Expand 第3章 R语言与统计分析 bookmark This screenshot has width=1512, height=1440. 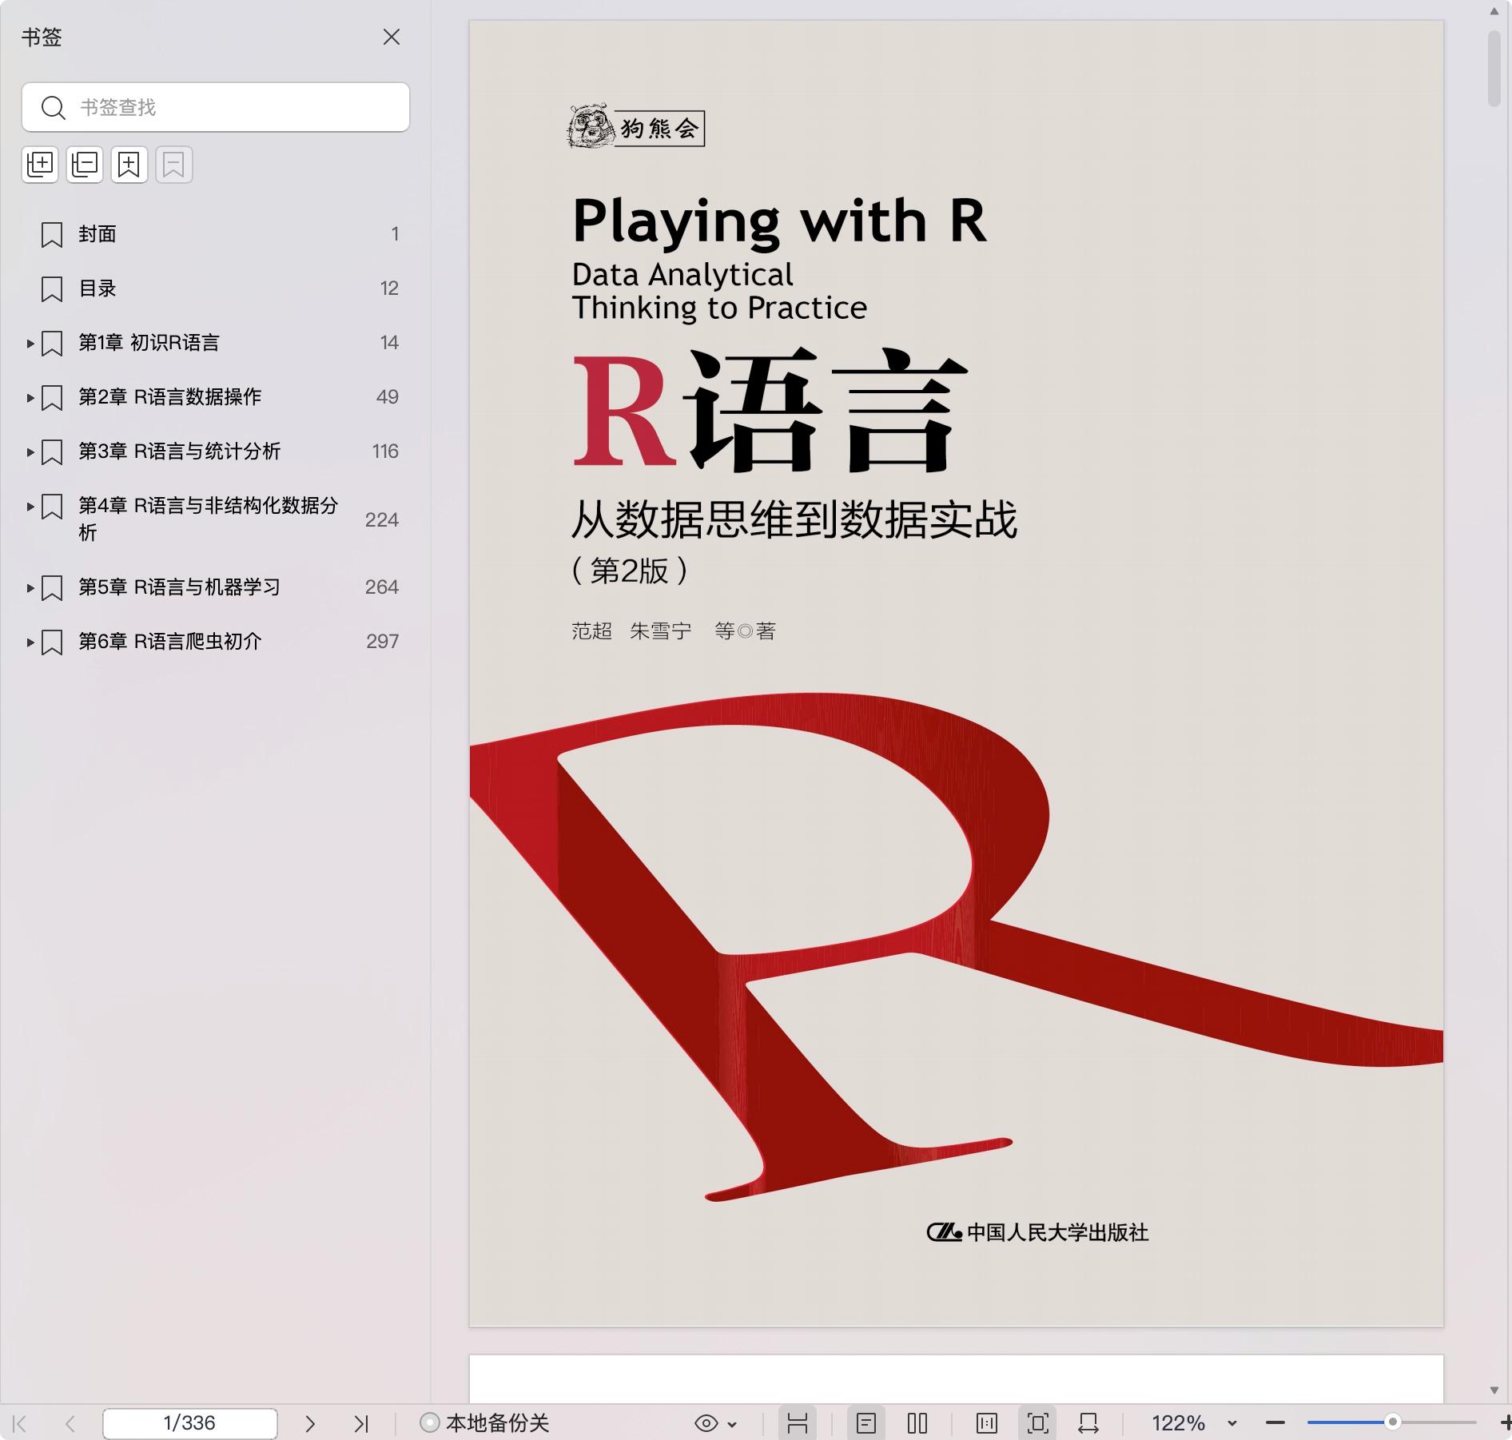pyautogui.click(x=30, y=452)
